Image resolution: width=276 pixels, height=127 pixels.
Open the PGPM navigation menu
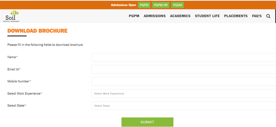click(x=134, y=16)
